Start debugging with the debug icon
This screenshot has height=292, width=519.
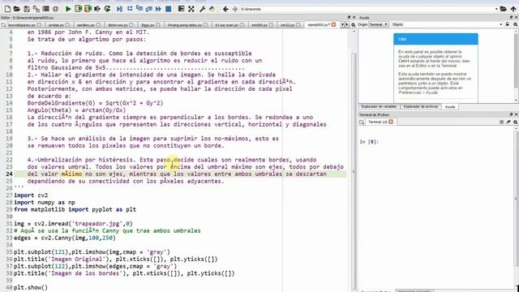(x=119, y=9)
